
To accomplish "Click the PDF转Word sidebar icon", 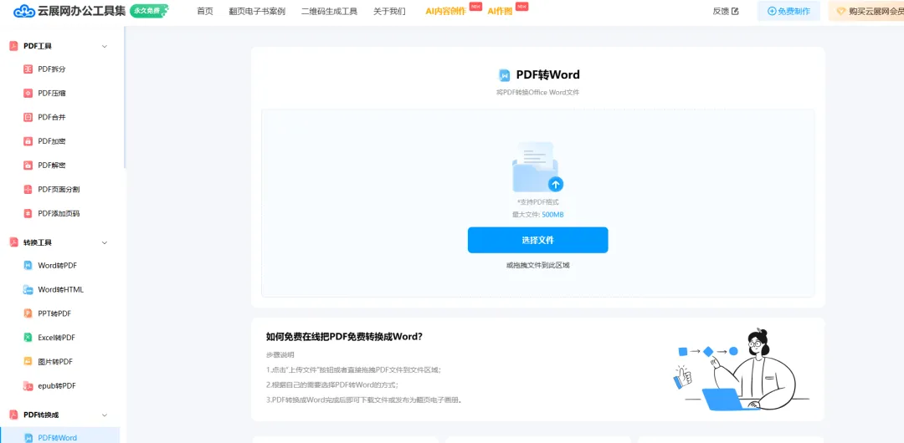I will tap(28, 438).
